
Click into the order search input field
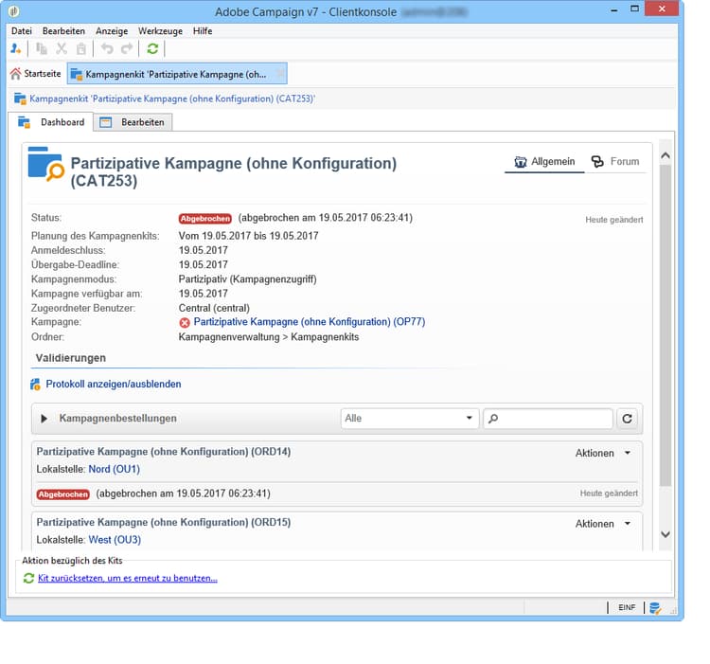click(548, 419)
